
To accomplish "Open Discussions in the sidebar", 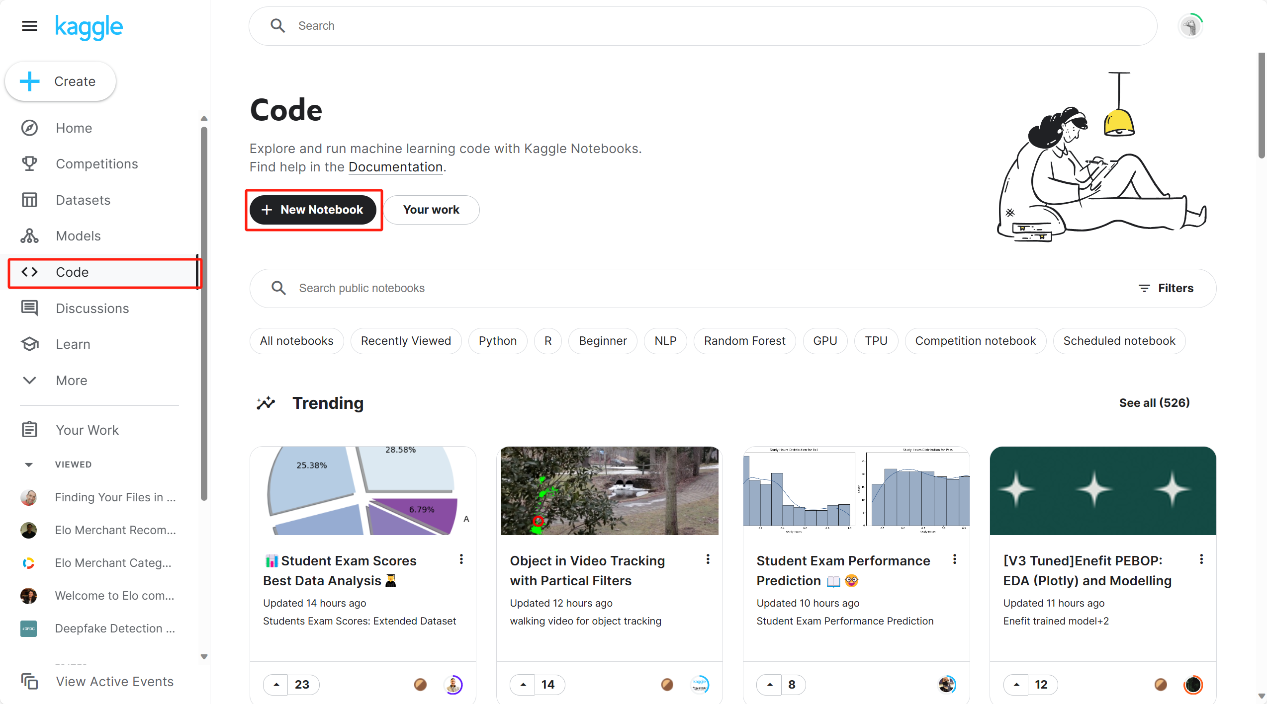I will click(92, 308).
